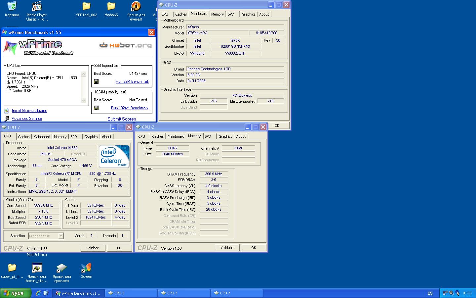The height and width of the screenshot is (298, 476).
Task: Open the everest shortcut icon
Action: point(136,6)
